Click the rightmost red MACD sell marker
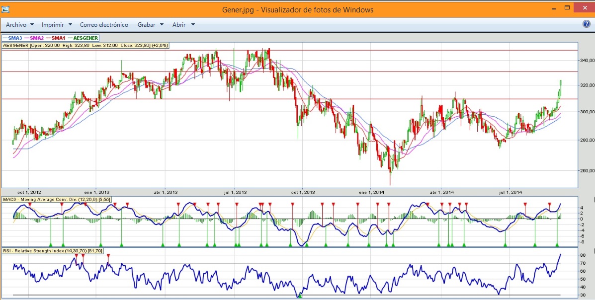Screen dimensions: 595x300 [549, 205]
